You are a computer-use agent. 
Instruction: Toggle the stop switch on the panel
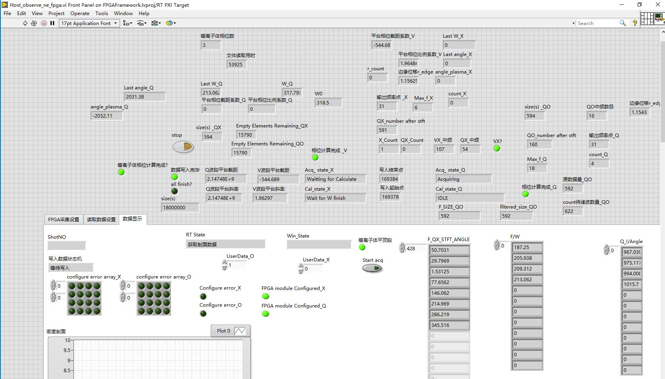tap(183, 147)
